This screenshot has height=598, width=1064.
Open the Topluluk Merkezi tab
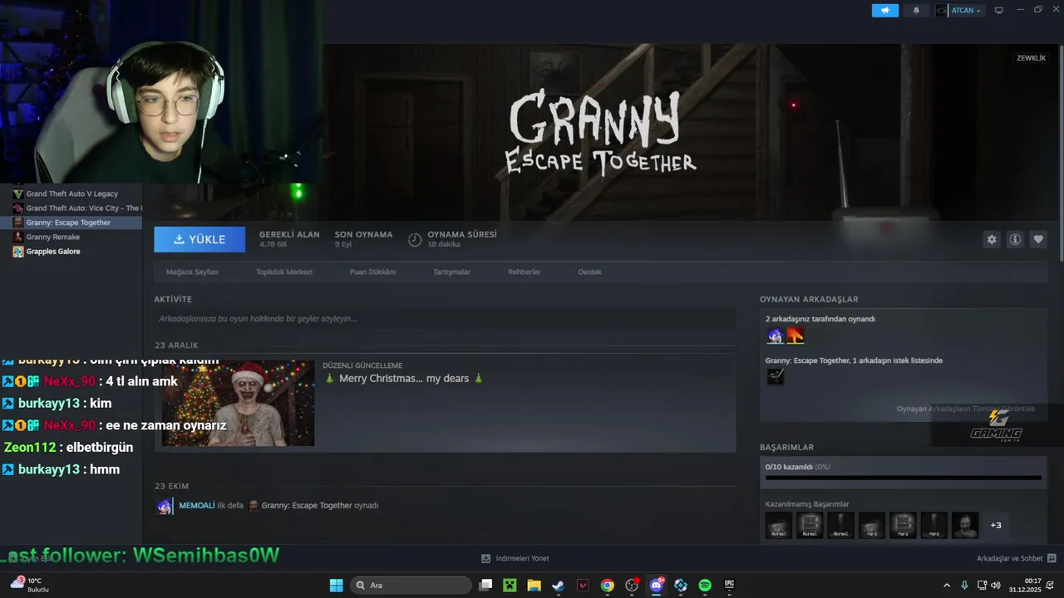pyautogui.click(x=284, y=272)
